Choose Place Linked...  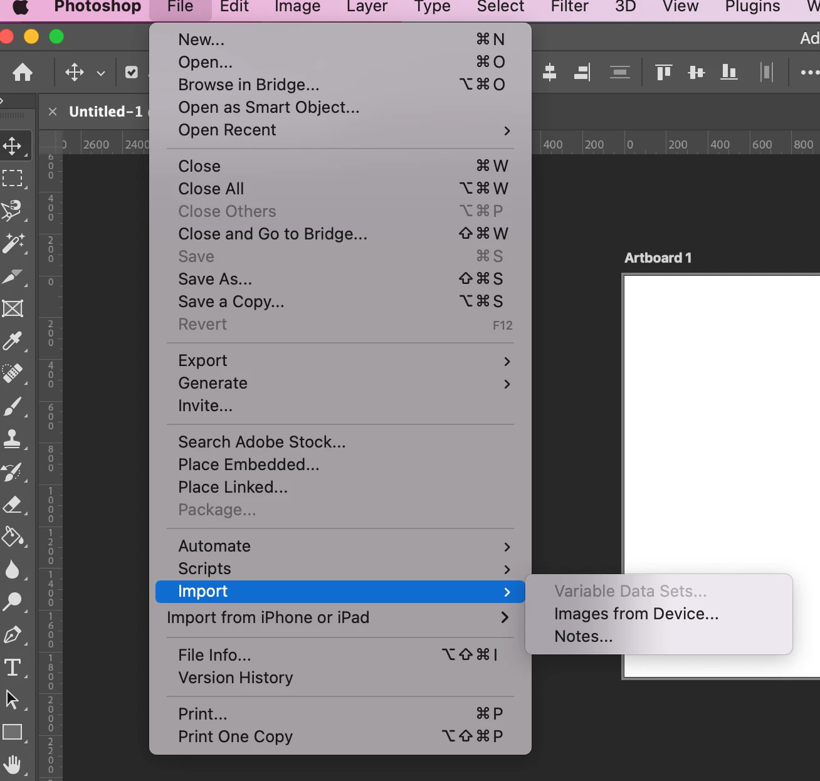tap(340, 488)
